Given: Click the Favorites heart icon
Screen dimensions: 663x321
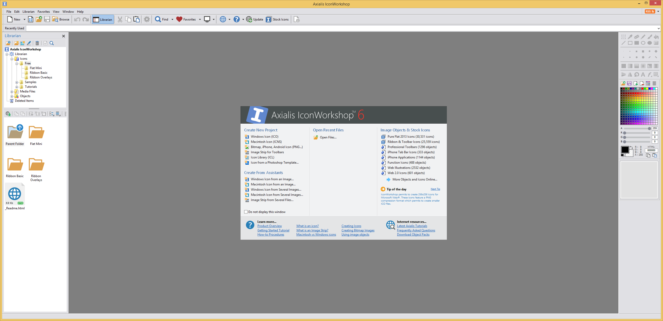Looking at the screenshot, I should pos(179,19).
